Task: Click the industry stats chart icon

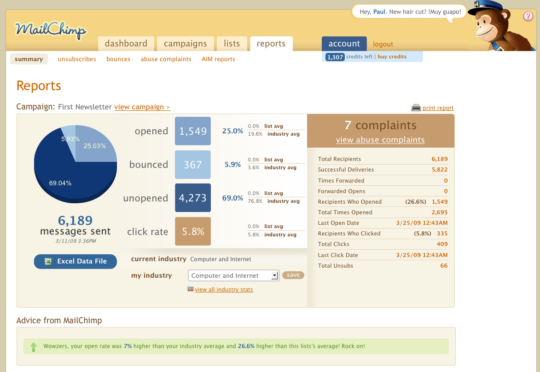Action: click(x=191, y=289)
